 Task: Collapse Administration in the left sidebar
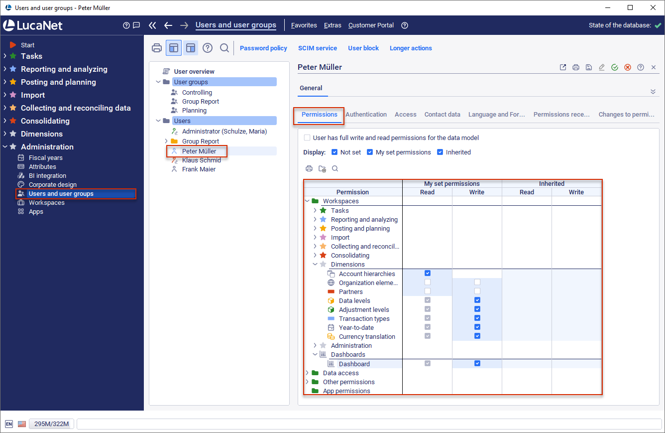[4, 147]
